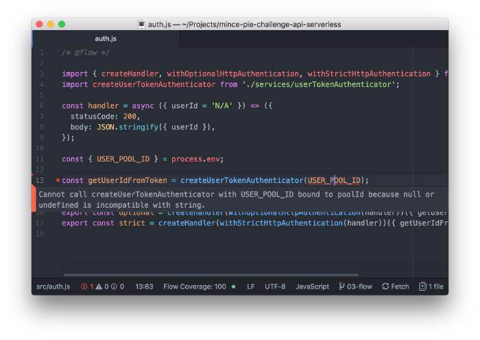Click the async keyword on line 6
Viewport: 480px width, 340px height.
(143, 106)
